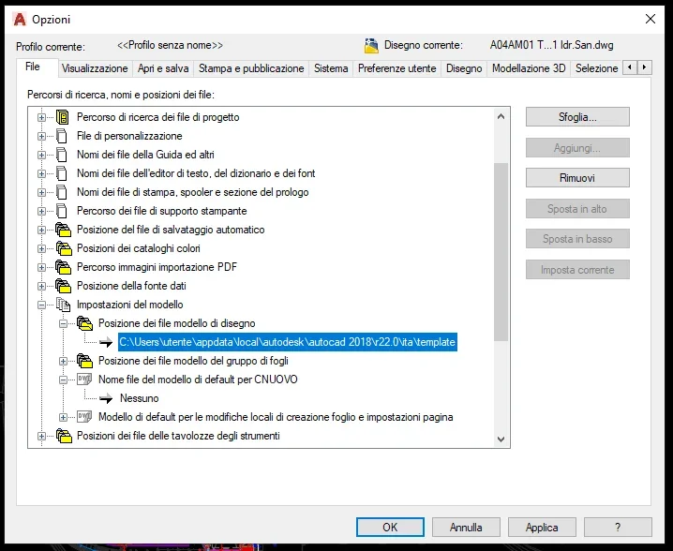
Task: Expand Posizione del file di salvataggio automatico
Action: tap(41, 230)
